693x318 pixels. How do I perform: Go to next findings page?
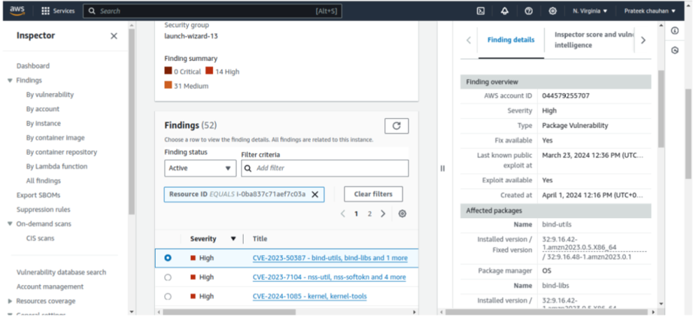[383, 214]
